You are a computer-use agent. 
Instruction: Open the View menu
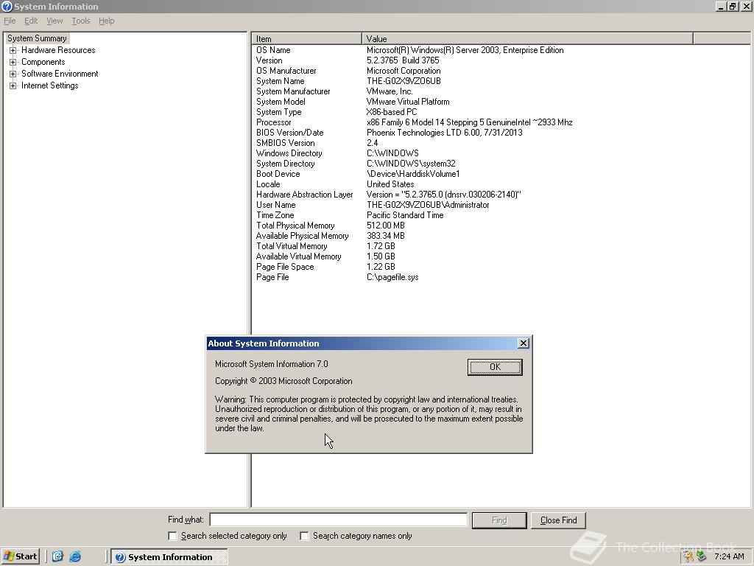(54, 21)
